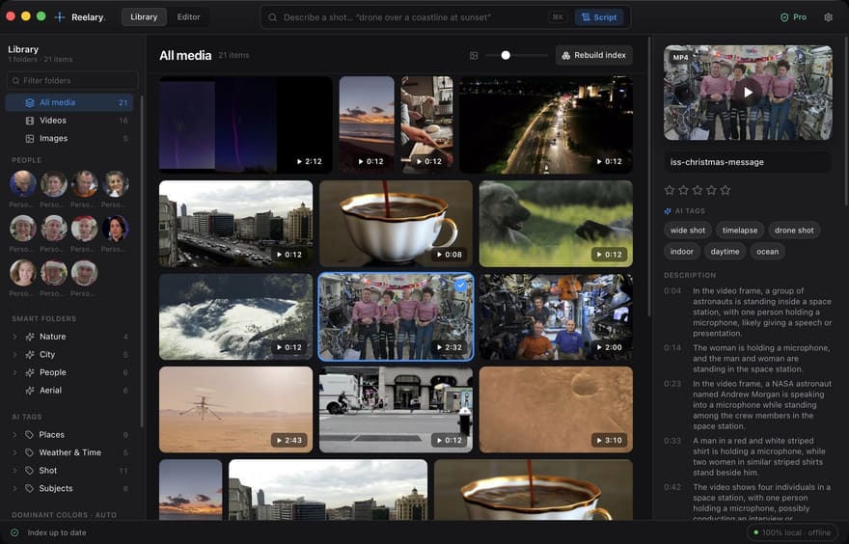The width and height of the screenshot is (849, 544).
Task: Open the Aerial smart folder
Action: 69,391
